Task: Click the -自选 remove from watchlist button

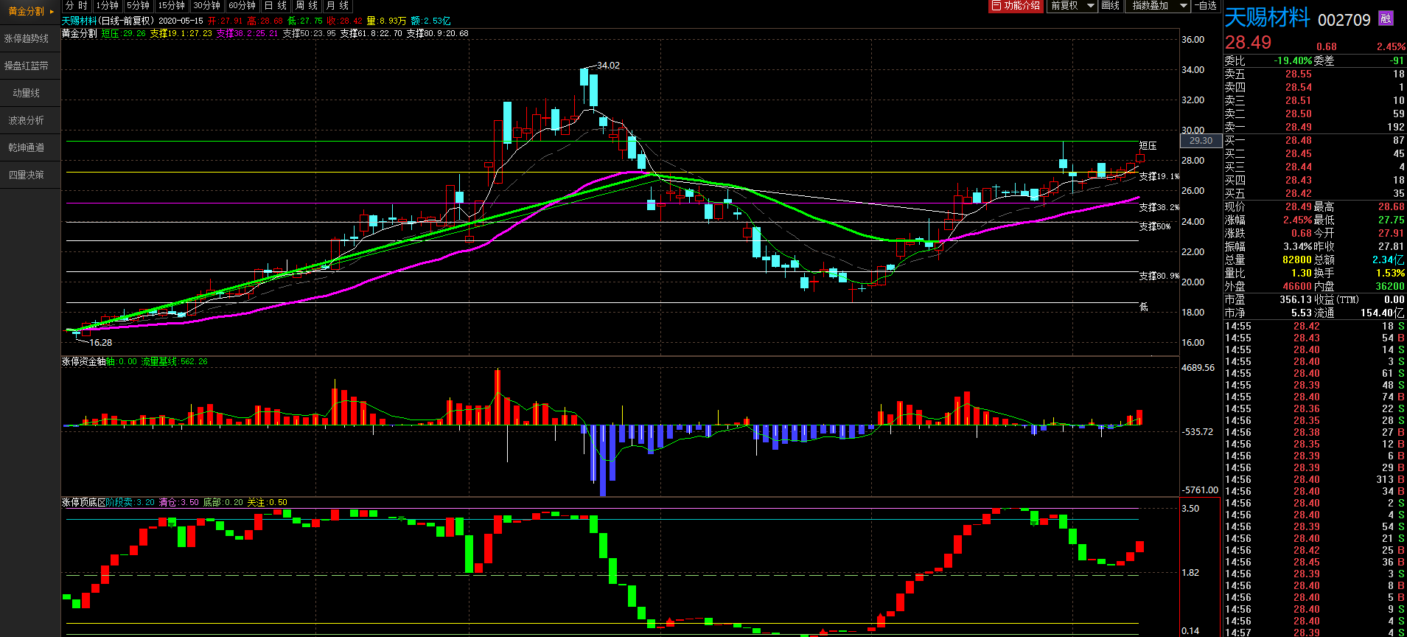Action: pyautogui.click(x=1207, y=6)
